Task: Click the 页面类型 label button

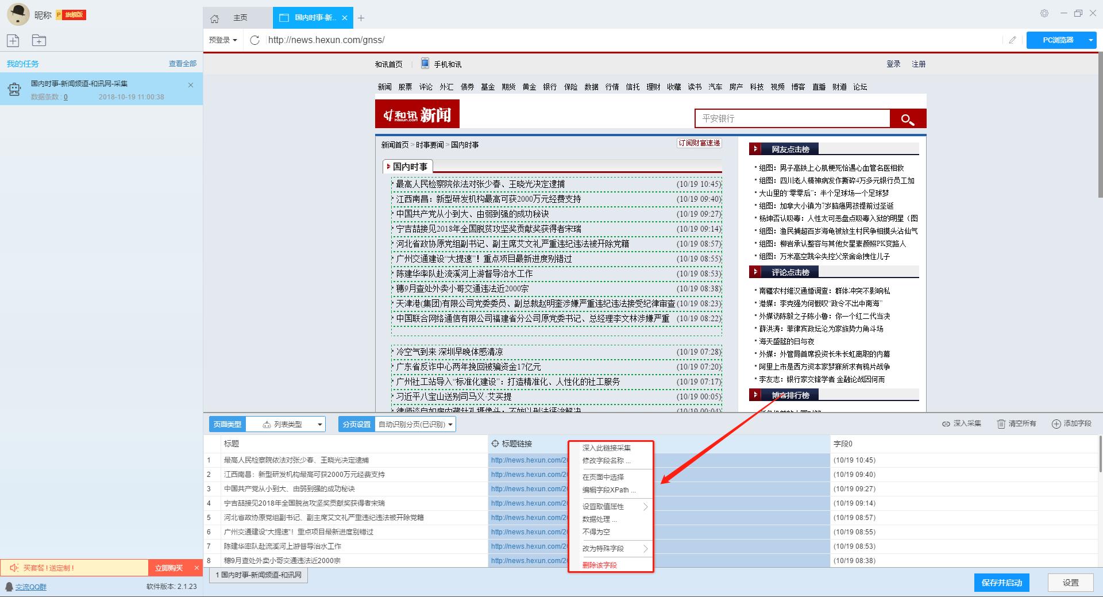Action: point(227,424)
